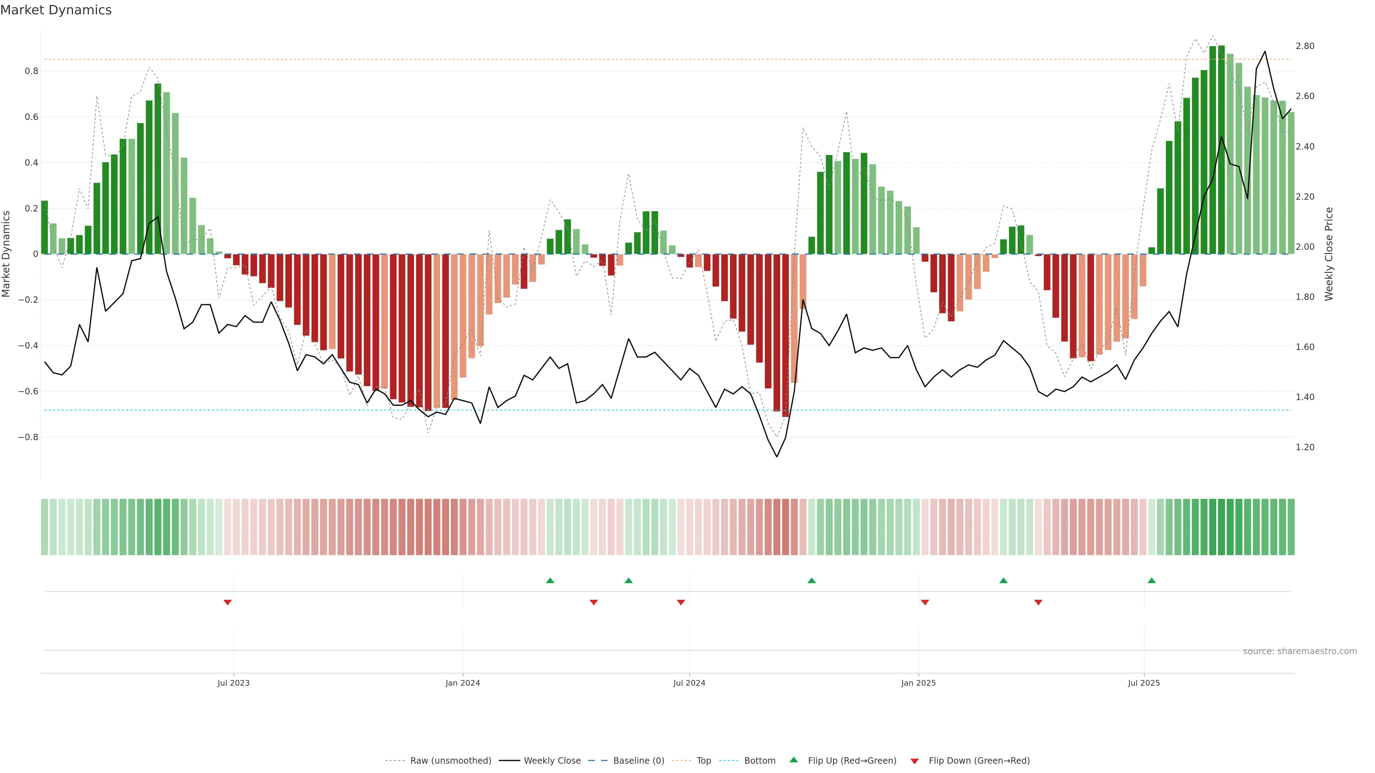Click the Market Dynamics chart title
Viewport: 1375px width, 773px height.
pyautogui.click(x=56, y=10)
